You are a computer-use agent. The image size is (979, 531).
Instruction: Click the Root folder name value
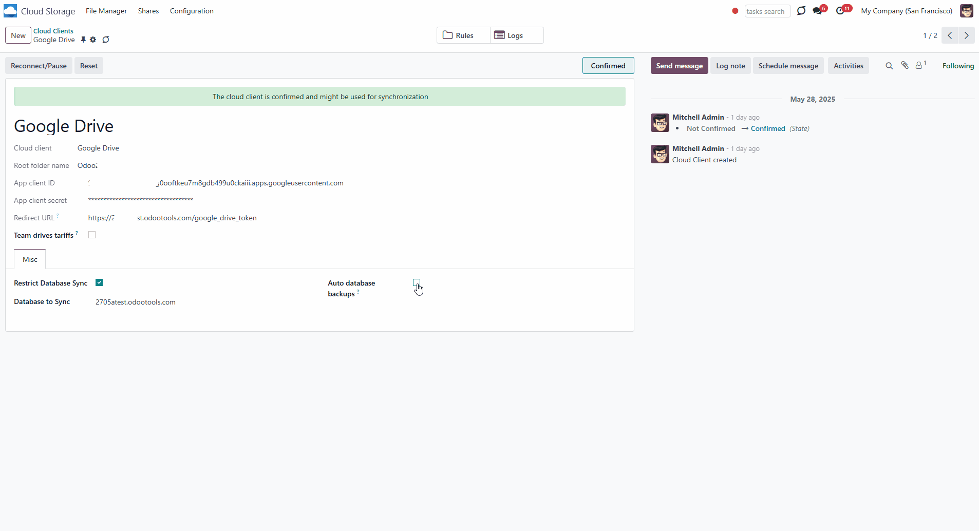pyautogui.click(x=87, y=165)
